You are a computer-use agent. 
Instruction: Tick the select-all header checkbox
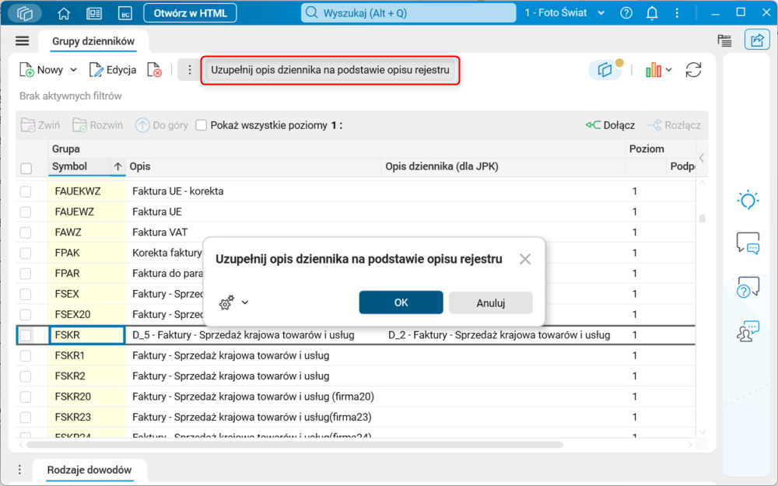[26, 168]
